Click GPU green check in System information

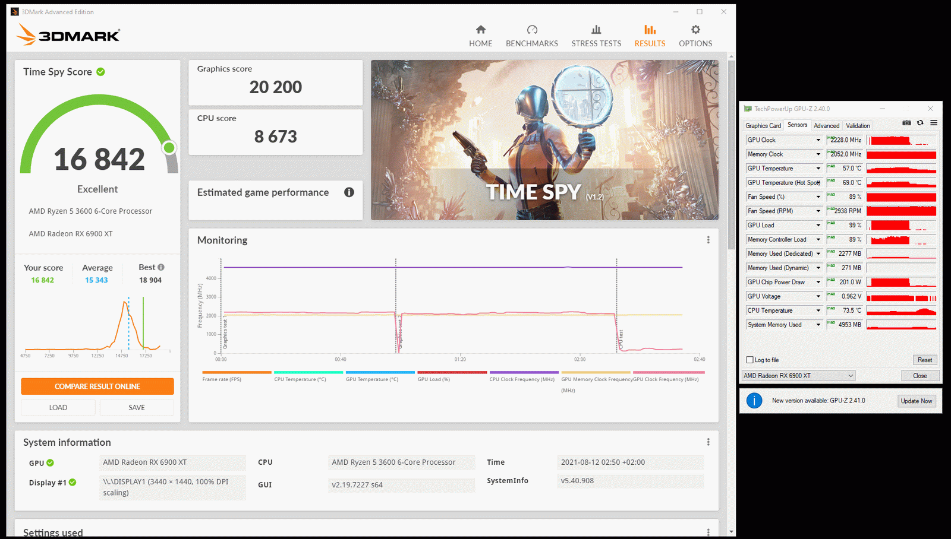[x=50, y=463]
